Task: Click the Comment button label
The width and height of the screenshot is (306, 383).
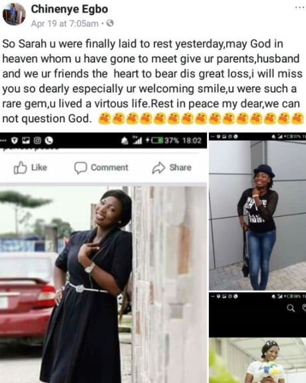Action: click(x=110, y=168)
